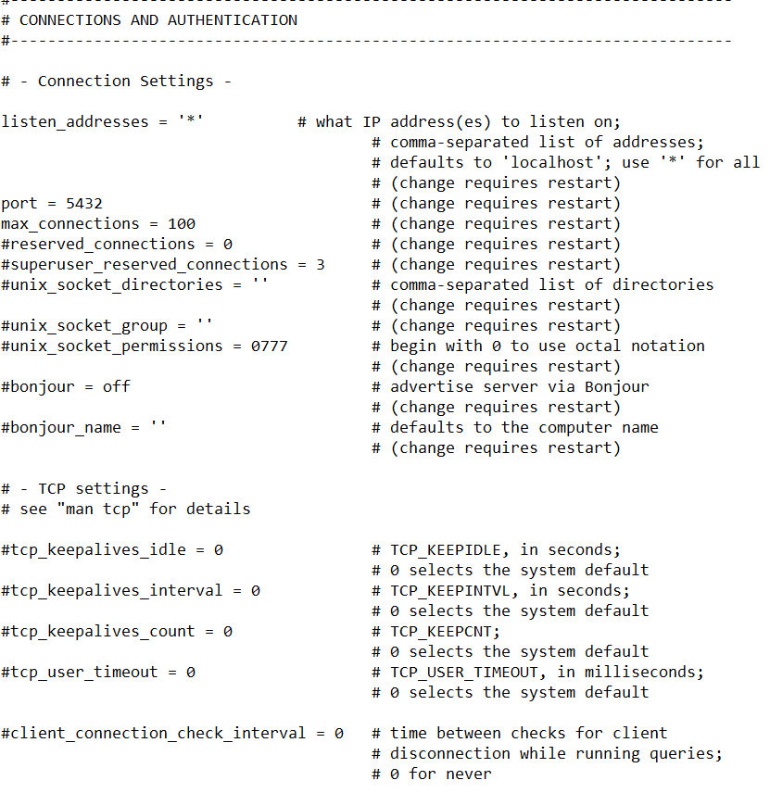
Task: Click the #bonjour = off setting
Action: coord(66,386)
